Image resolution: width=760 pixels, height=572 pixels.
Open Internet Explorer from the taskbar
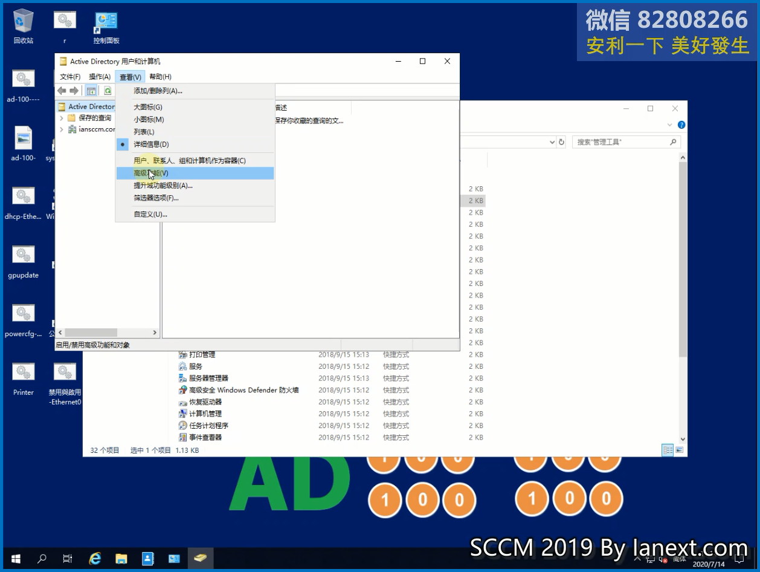point(95,559)
